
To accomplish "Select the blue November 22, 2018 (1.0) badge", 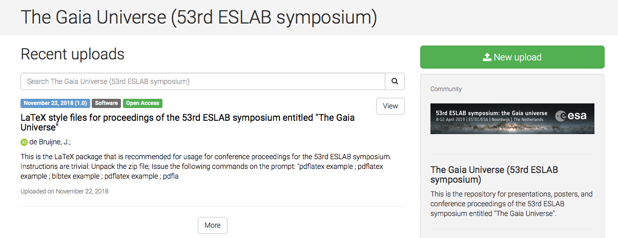I will 55,103.
